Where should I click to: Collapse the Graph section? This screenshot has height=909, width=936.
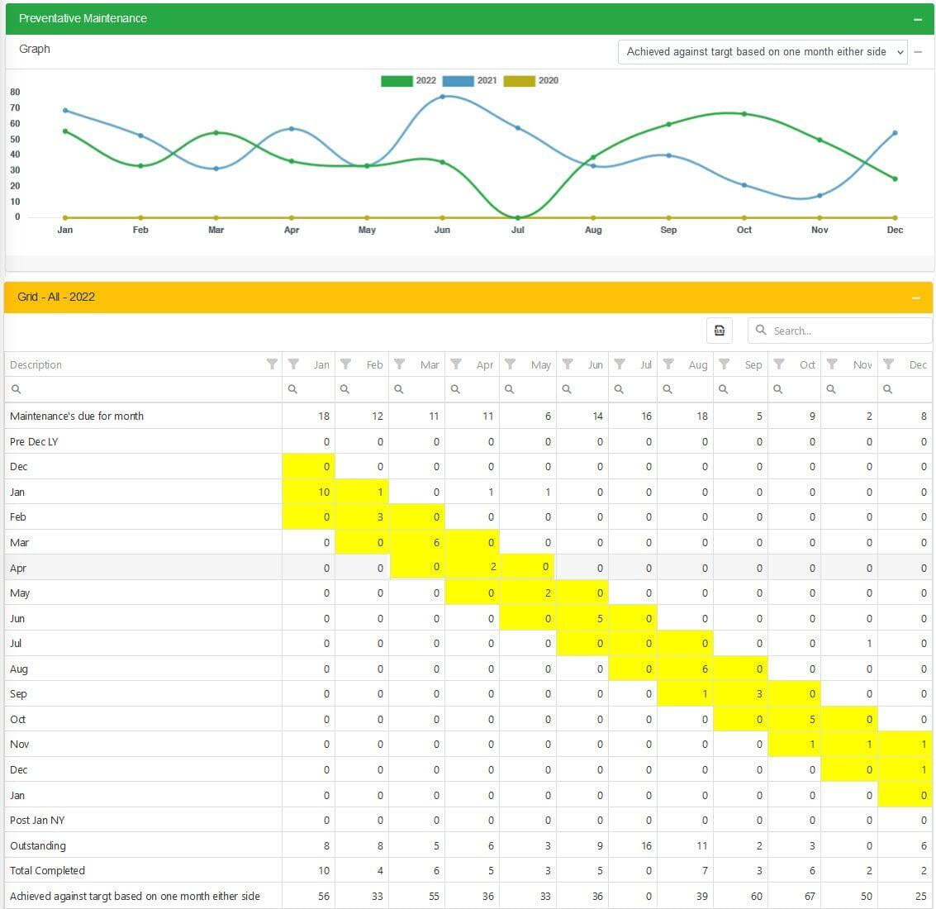pos(918,52)
